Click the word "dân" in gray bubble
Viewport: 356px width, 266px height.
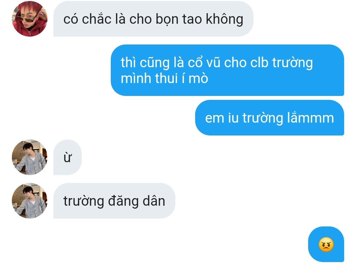point(154,201)
